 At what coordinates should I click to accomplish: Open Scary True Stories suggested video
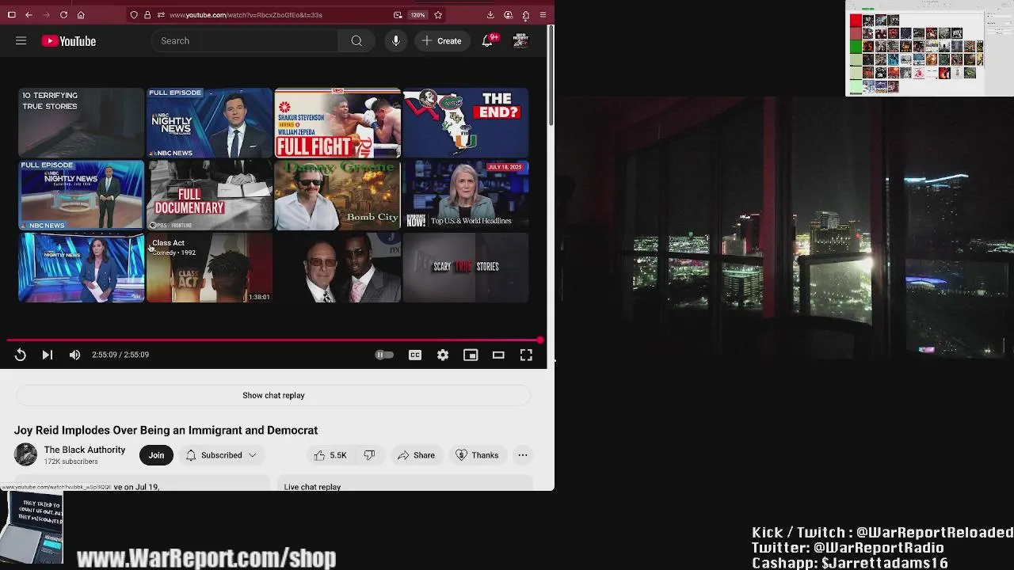click(x=466, y=268)
